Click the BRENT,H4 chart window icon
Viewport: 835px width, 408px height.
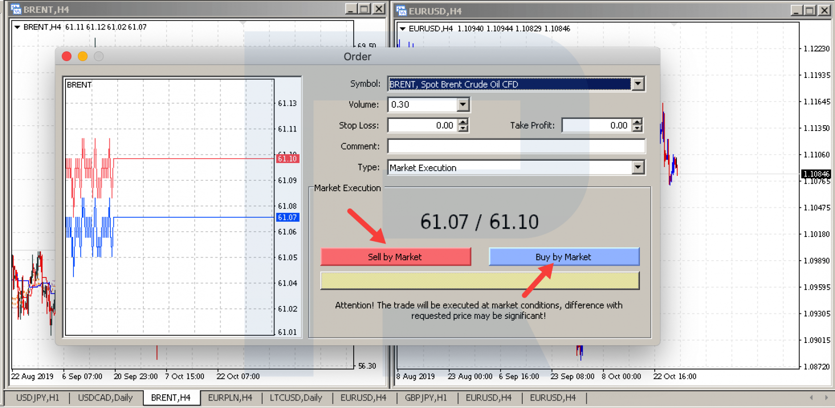(x=16, y=9)
